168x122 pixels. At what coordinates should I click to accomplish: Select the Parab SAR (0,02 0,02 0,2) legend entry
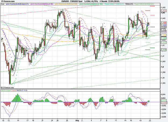click(x=144, y=4)
